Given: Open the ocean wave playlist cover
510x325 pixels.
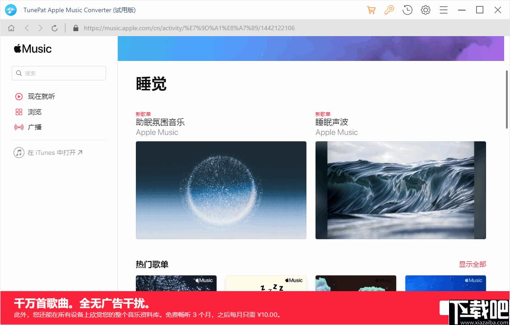Looking at the screenshot, I should tap(401, 190).
